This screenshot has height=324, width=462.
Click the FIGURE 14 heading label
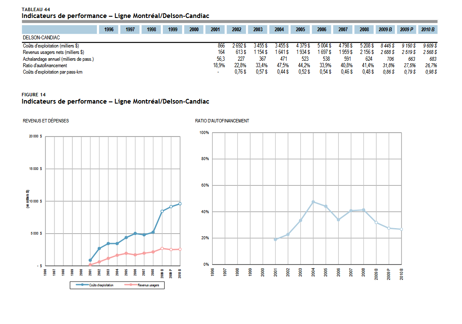click(33, 95)
